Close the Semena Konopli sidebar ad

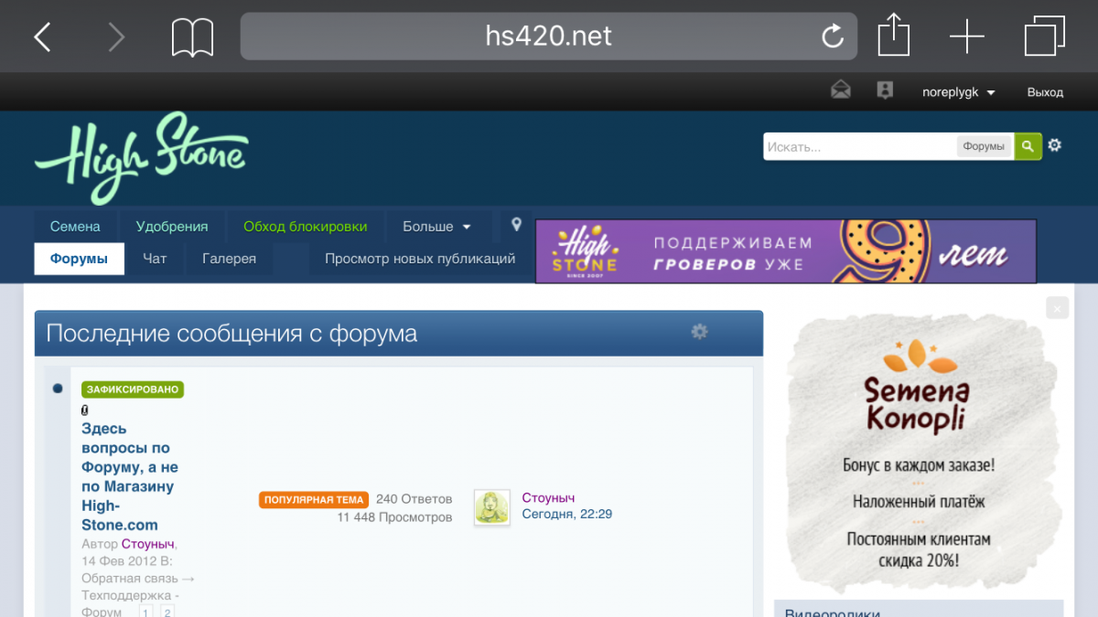tap(1057, 309)
